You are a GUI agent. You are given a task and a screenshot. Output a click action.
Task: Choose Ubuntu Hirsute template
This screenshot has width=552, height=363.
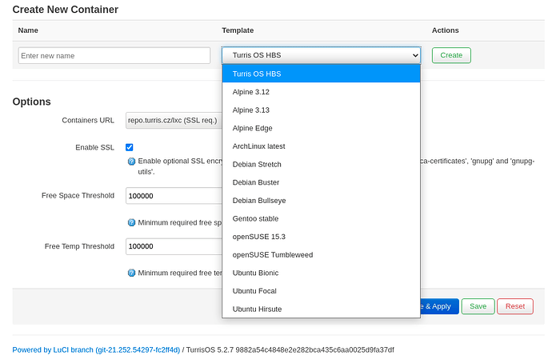(321, 309)
